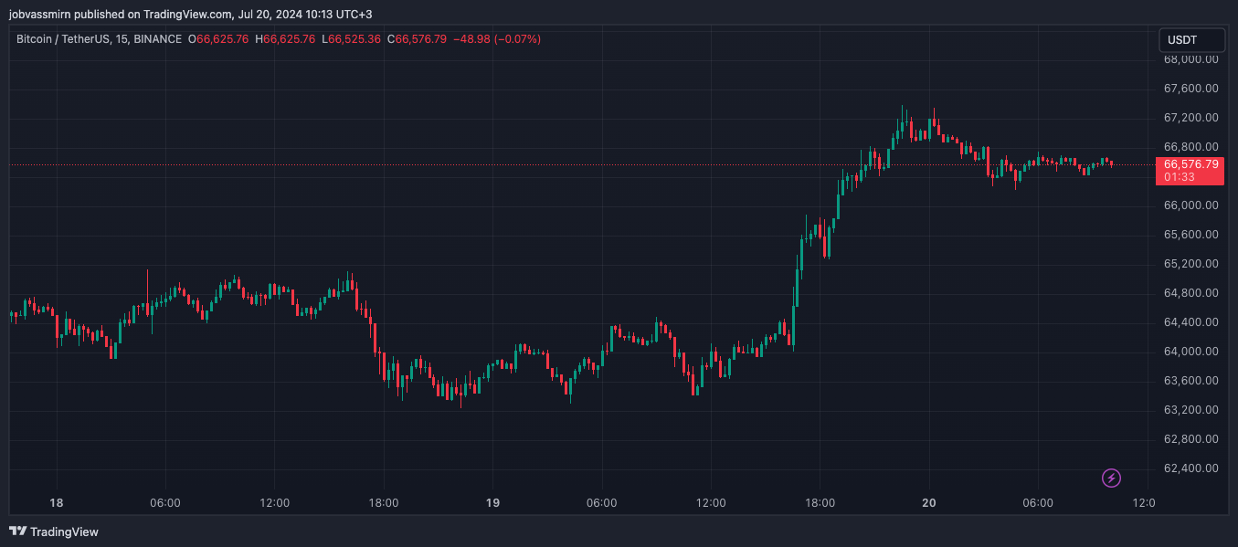Click the Open price value in the legend
Screen dimensions: 1238x547
pos(223,39)
